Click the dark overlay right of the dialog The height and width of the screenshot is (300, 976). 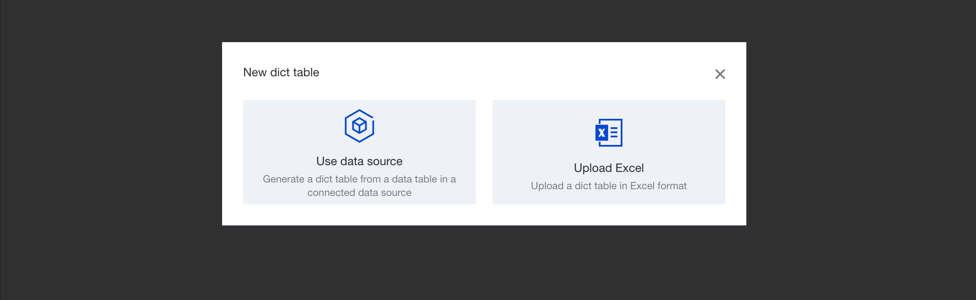pos(860,147)
